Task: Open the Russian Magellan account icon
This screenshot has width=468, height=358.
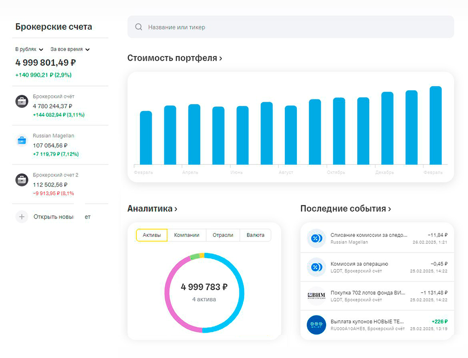Action: pos(22,141)
